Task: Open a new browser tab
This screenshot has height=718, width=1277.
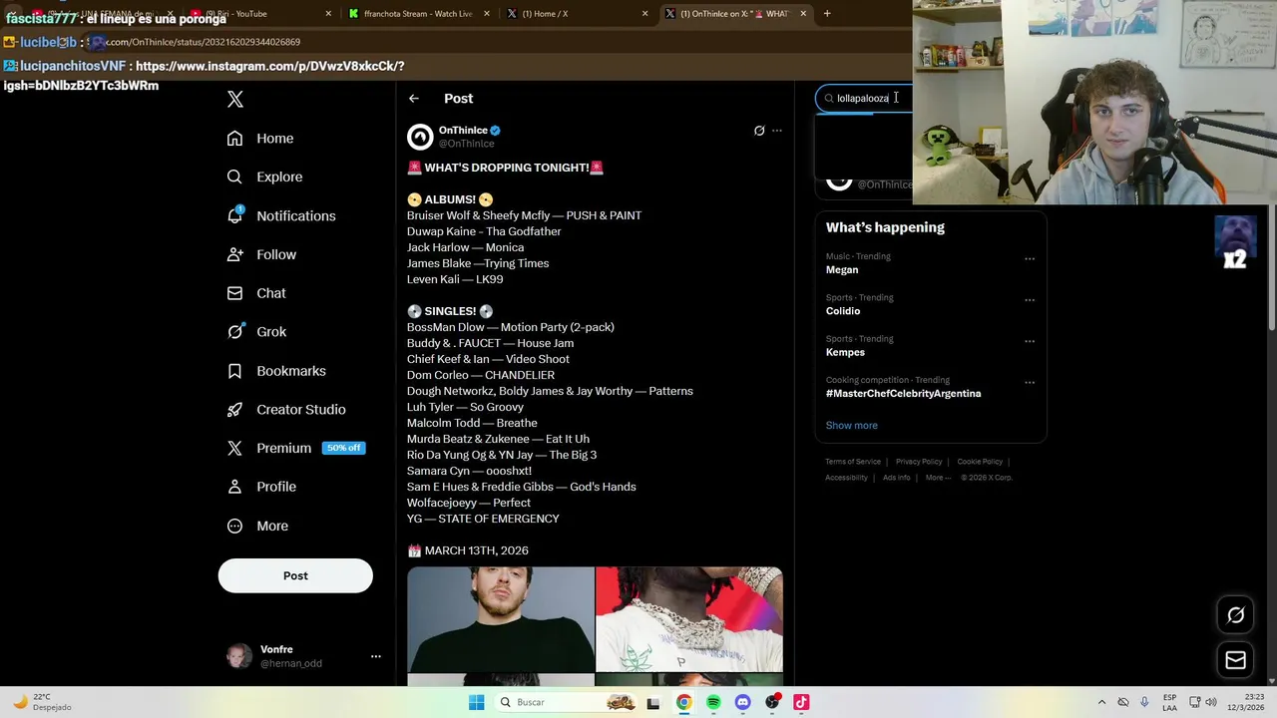Action: pos(827,14)
